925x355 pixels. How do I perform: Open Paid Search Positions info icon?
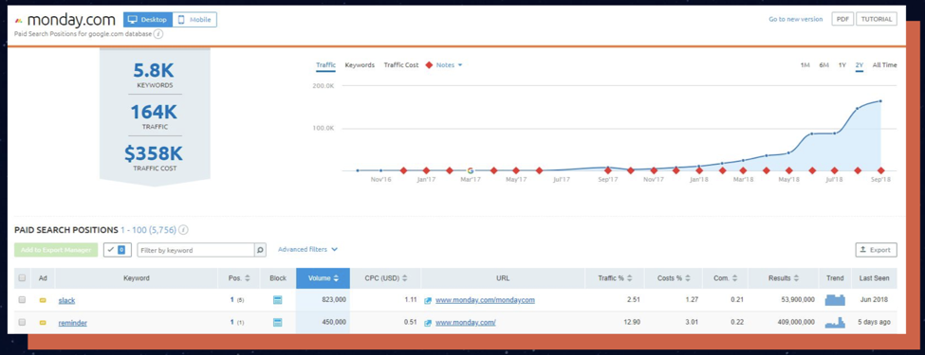[x=183, y=230]
